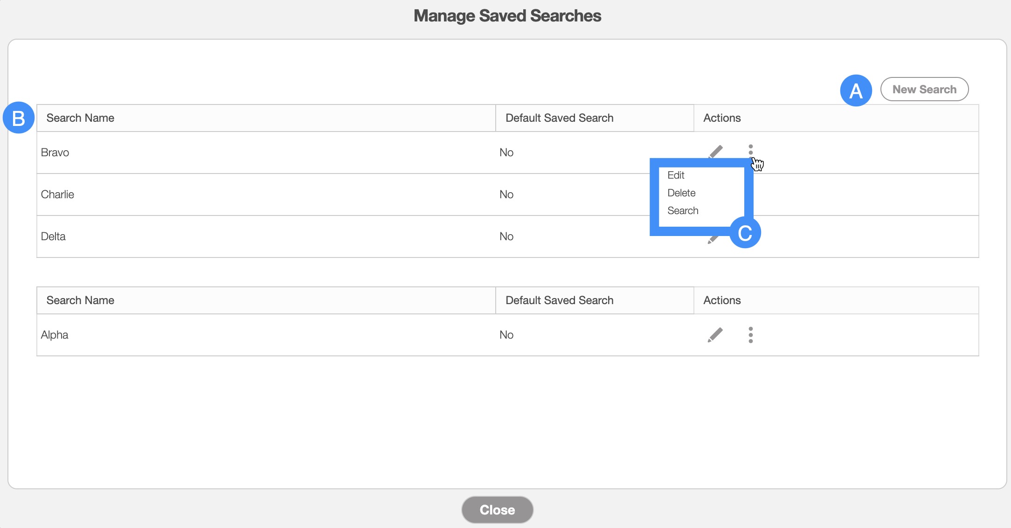Select the Bravo saved search row
1011x528 pixels.
(55, 153)
